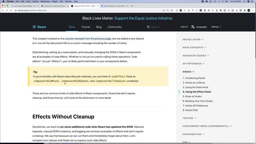Go to 8. Hooks FAQ
The image size is (256, 144).
coord(190,110)
